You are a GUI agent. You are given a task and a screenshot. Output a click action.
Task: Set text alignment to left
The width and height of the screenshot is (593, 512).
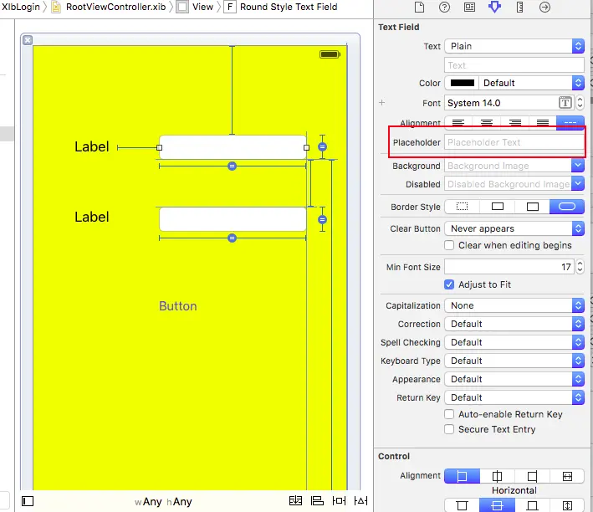pyautogui.click(x=458, y=123)
